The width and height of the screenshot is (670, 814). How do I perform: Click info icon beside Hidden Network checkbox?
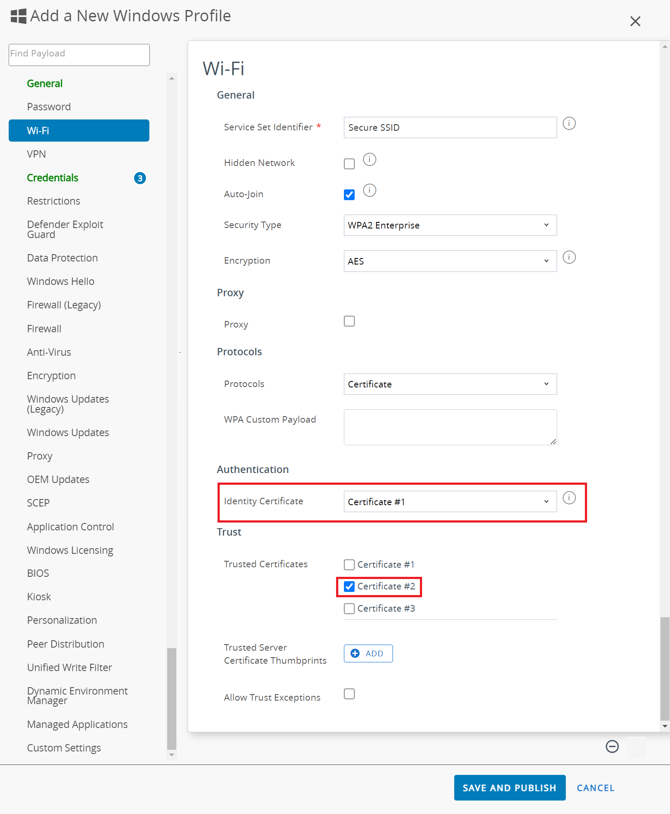point(370,159)
